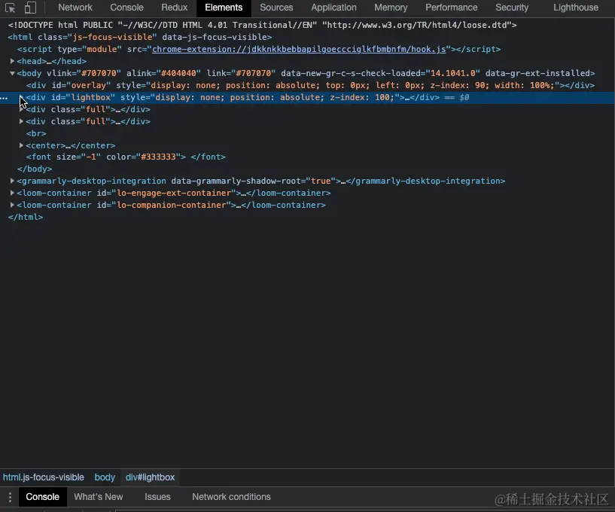615x512 pixels.
Task: Open the Sources tab
Action: (276, 8)
